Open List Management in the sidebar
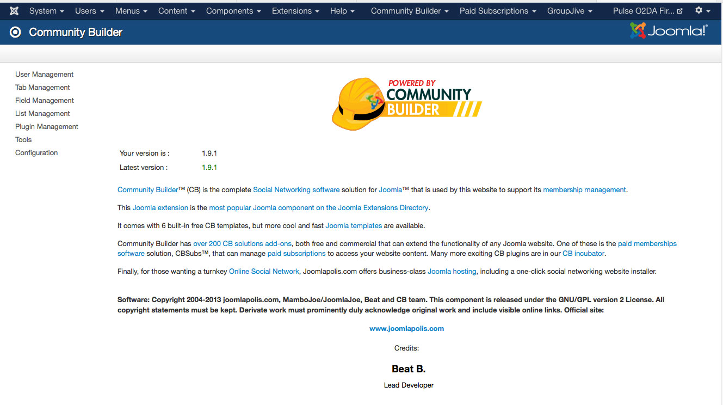Image resolution: width=723 pixels, height=405 pixels. click(x=42, y=114)
